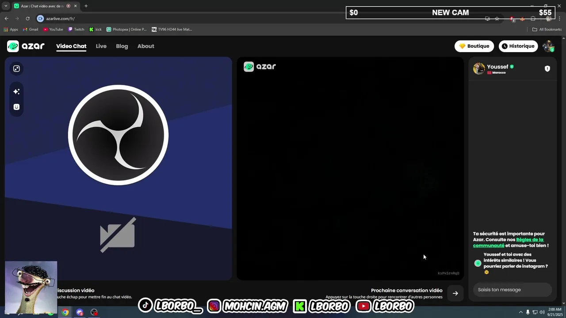
Task: Open the Twitch bookmark
Action: 76,30
